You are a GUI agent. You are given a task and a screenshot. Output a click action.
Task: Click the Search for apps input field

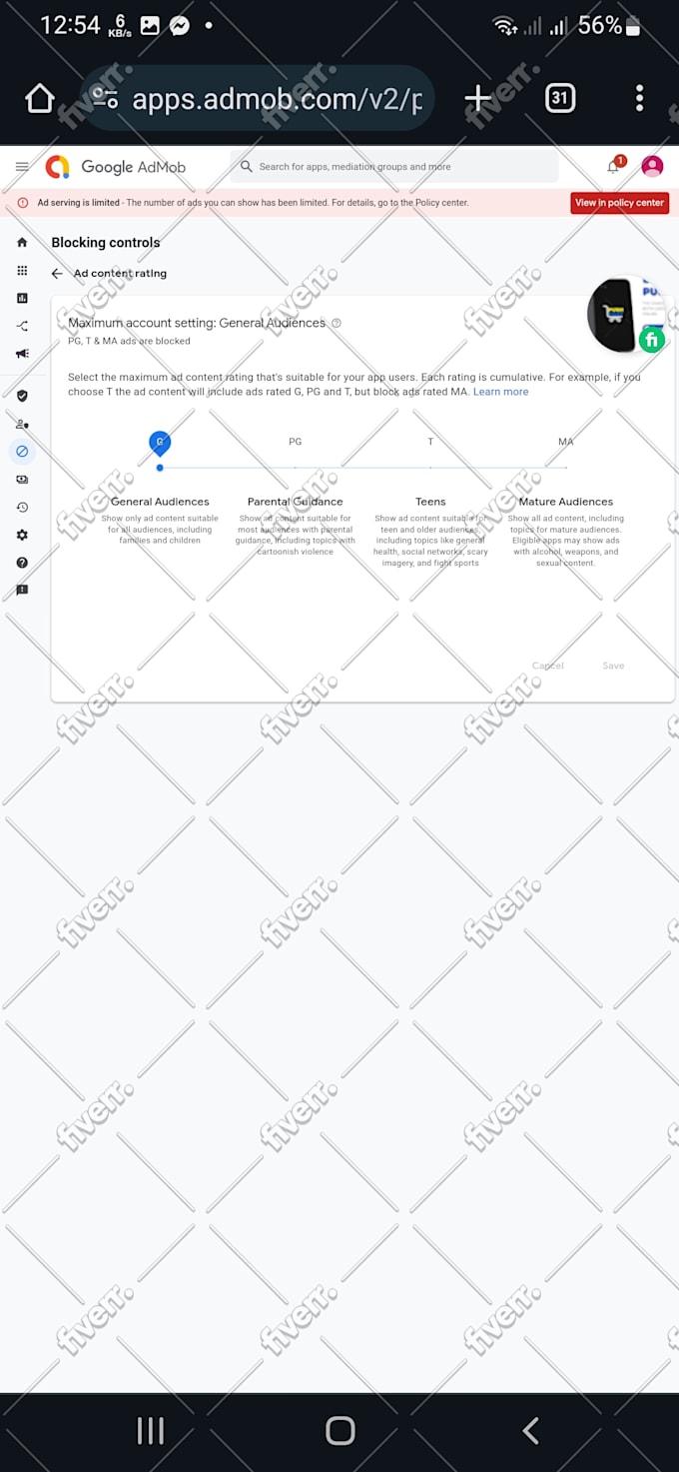click(x=394, y=167)
